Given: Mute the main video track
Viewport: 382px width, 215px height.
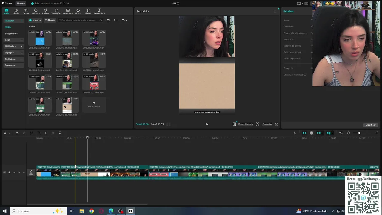Looking at the screenshot, I should [19, 173].
